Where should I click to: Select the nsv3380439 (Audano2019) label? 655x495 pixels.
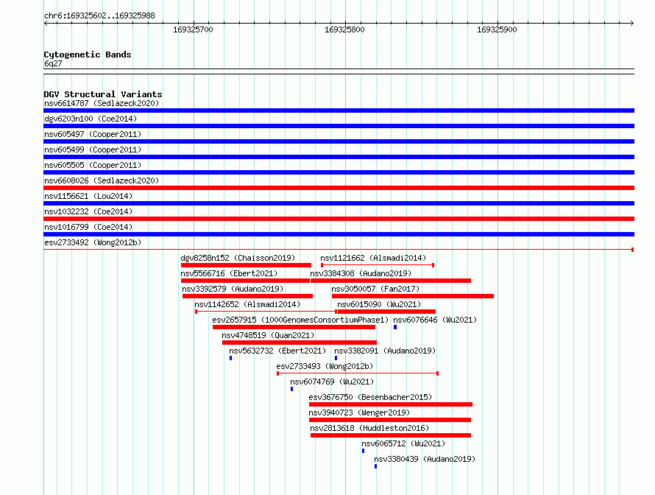[425, 459]
